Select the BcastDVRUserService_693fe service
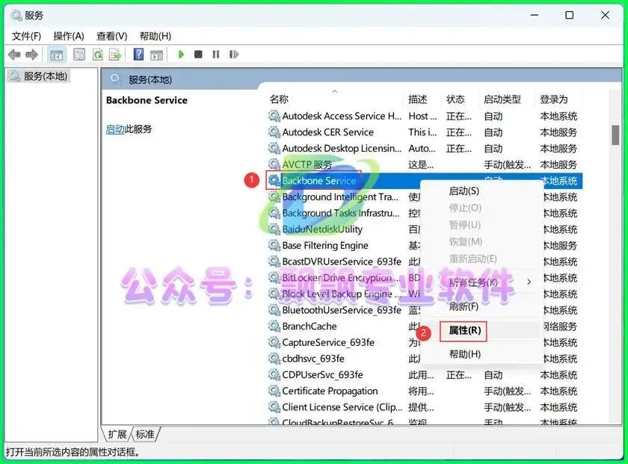This screenshot has height=464, width=628. pyautogui.click(x=342, y=262)
